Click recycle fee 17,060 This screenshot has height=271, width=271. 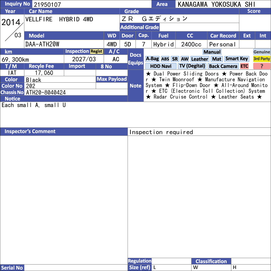[44, 73]
